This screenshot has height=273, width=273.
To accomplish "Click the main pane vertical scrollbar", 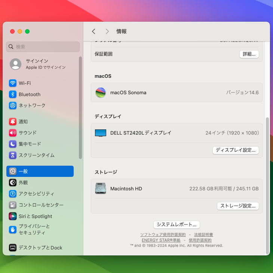I will coord(267,186).
